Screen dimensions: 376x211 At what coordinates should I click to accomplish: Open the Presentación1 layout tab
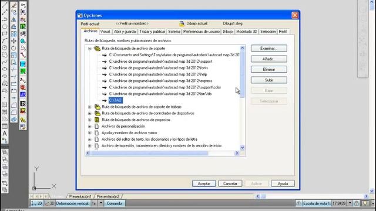pyautogui.click(x=80, y=196)
